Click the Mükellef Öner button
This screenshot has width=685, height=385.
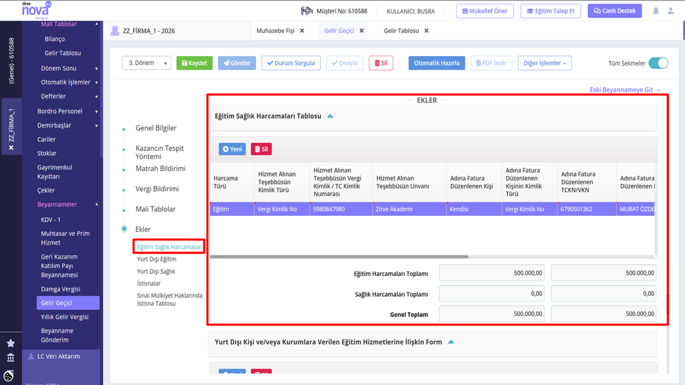484,11
